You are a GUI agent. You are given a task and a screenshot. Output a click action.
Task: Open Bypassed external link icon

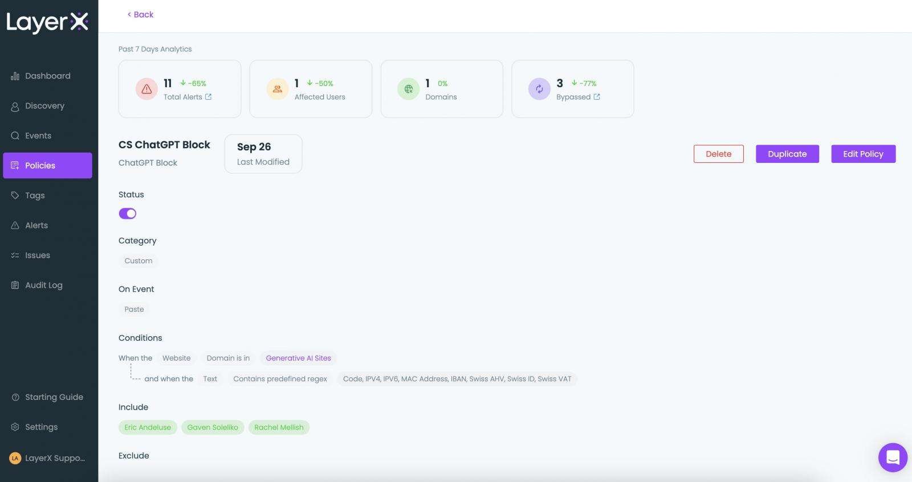coord(597,97)
